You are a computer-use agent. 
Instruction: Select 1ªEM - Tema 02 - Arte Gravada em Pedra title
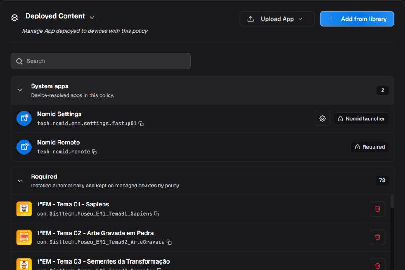click(x=95, y=233)
